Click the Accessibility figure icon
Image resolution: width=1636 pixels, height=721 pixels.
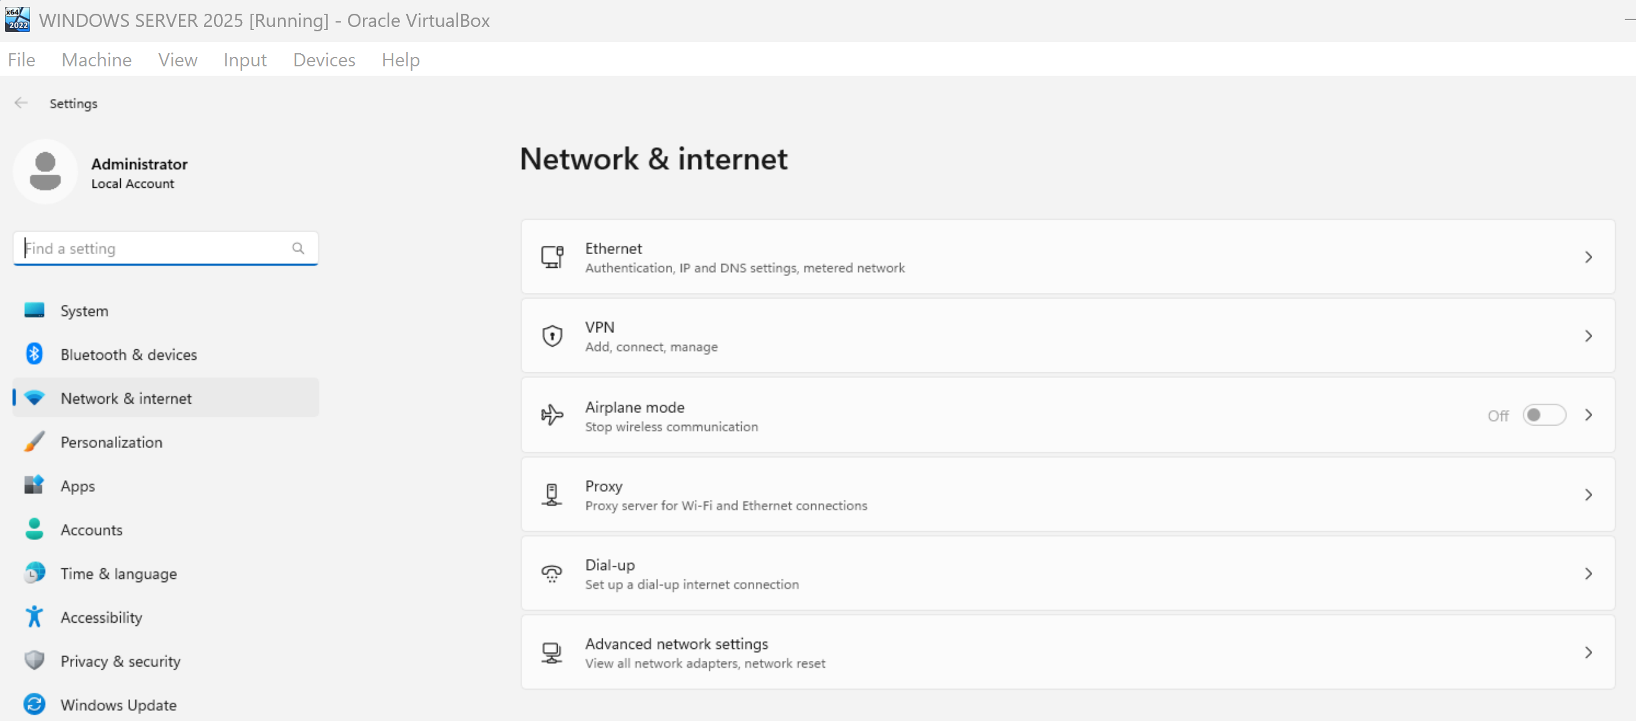click(34, 616)
